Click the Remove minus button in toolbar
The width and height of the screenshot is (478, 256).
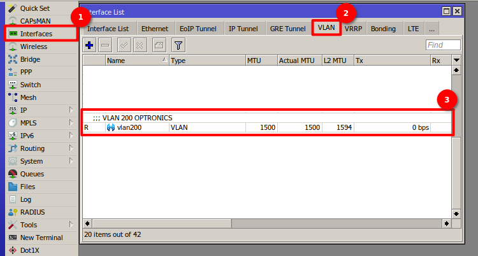(105, 45)
